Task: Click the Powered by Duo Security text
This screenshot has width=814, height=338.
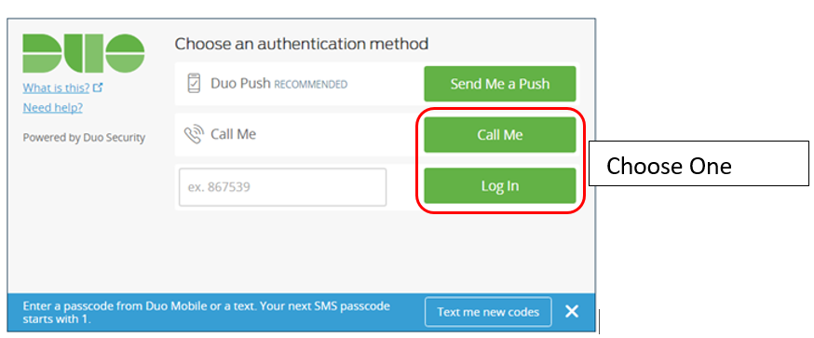Action: [84, 138]
